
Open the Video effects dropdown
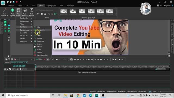[x=19, y=12]
